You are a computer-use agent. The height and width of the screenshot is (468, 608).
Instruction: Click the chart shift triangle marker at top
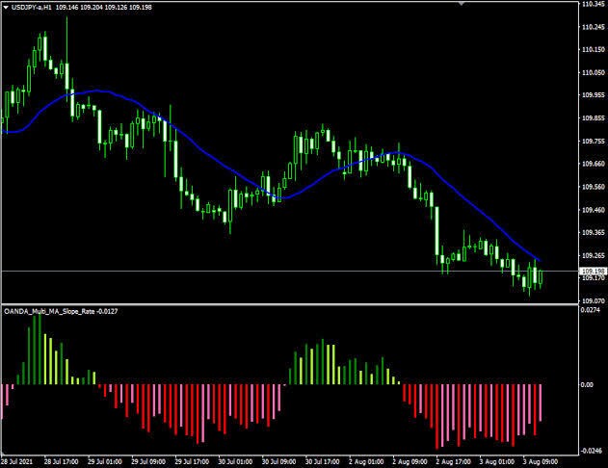point(461,3)
